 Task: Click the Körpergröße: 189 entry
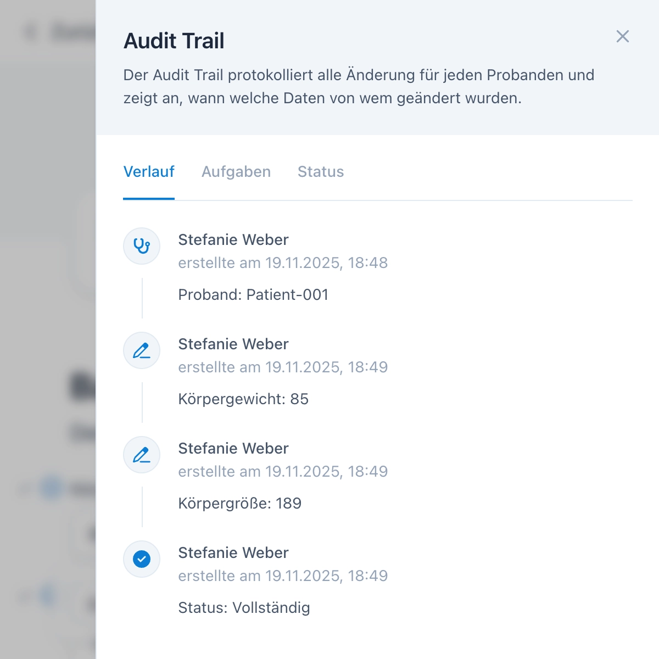click(240, 503)
